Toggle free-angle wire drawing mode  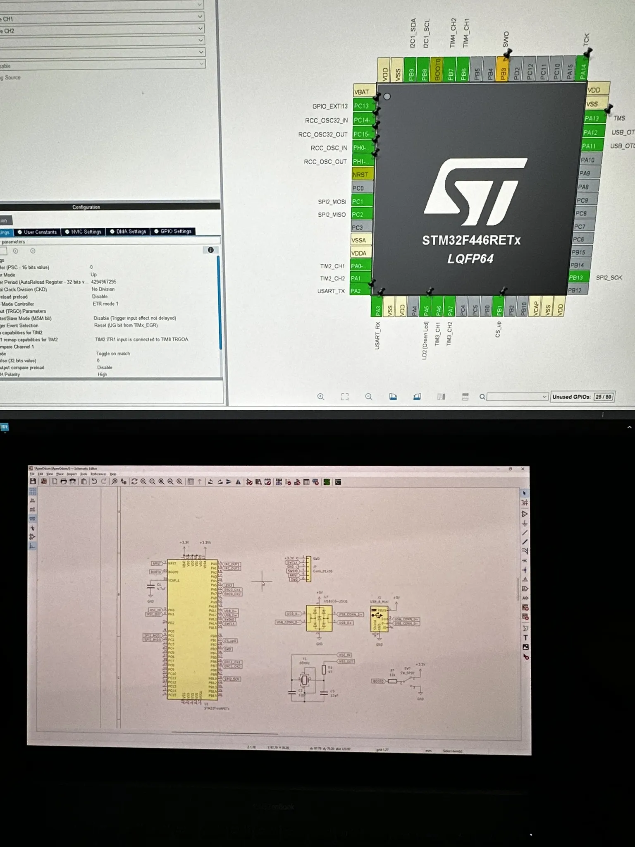pos(33,546)
